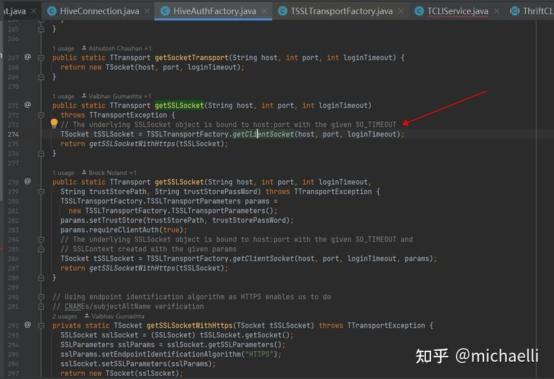Collapse fold marker at line 279
Screen dimensions: 554x379
[41, 192]
